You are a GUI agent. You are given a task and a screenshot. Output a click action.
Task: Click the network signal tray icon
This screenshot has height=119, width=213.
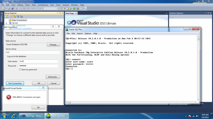point(194,116)
